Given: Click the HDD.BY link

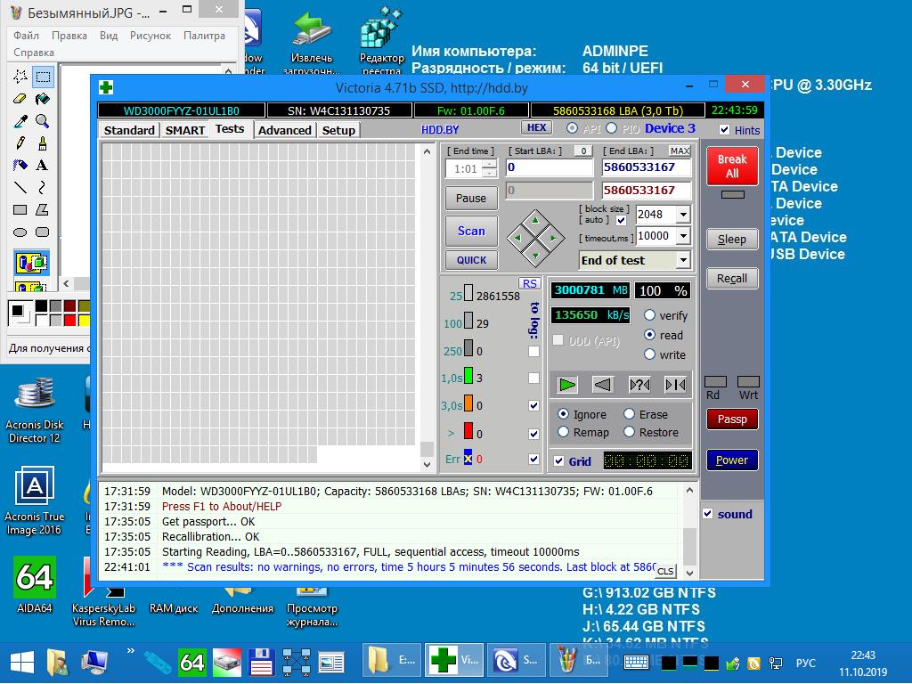Looking at the screenshot, I should tap(440, 130).
